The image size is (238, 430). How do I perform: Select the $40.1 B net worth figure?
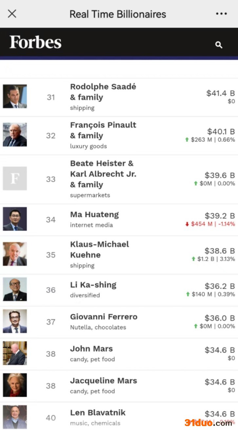(x=221, y=132)
